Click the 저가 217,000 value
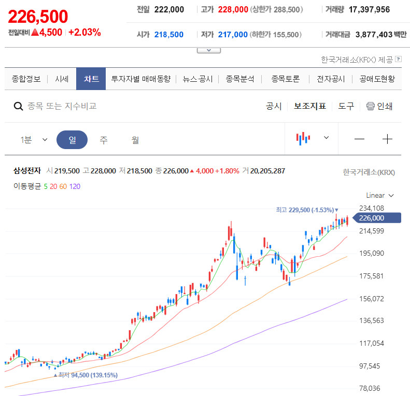Screen dimensions: 410x396 [x=233, y=35]
